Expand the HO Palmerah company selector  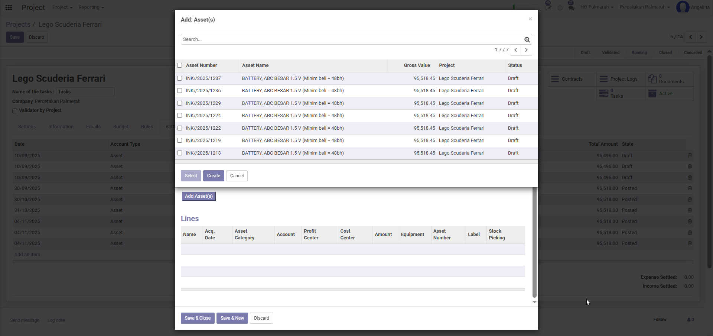click(596, 7)
